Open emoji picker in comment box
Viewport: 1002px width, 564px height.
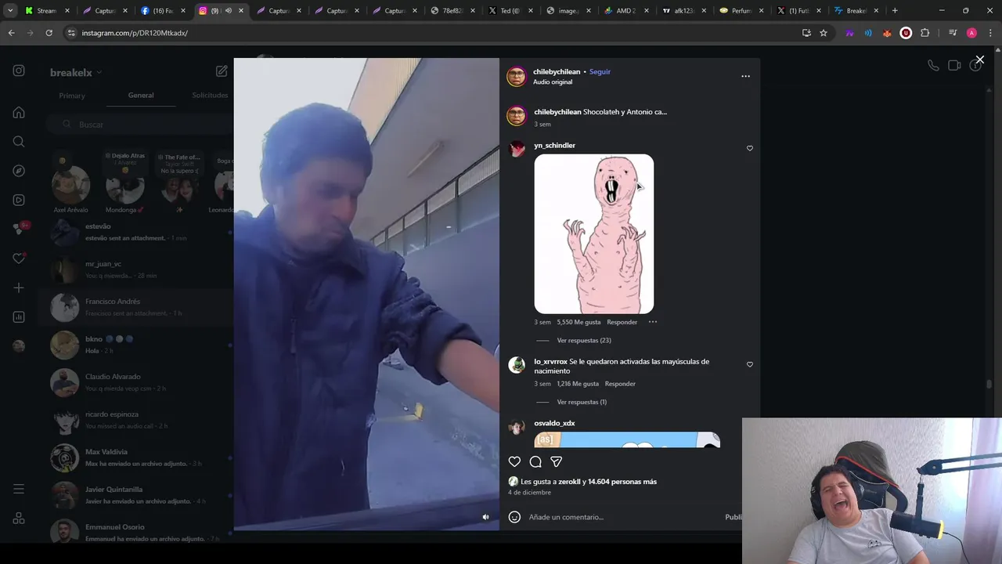[514, 517]
